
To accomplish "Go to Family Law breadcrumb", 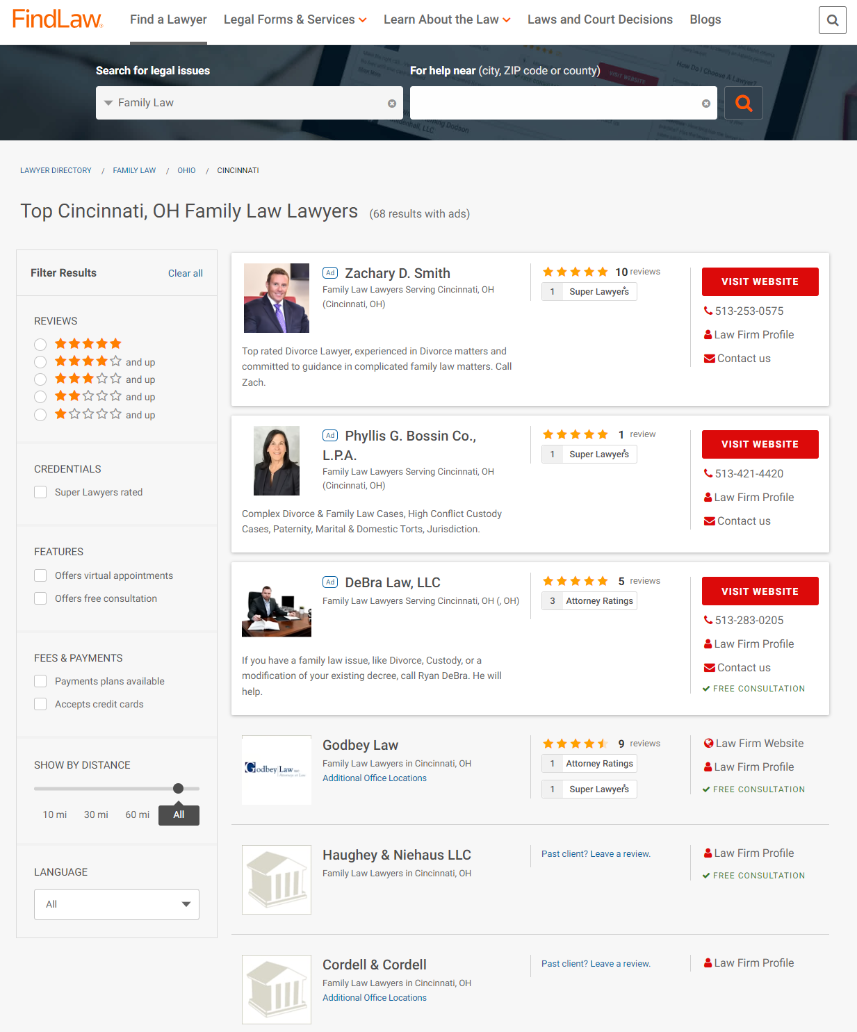I will tap(134, 170).
